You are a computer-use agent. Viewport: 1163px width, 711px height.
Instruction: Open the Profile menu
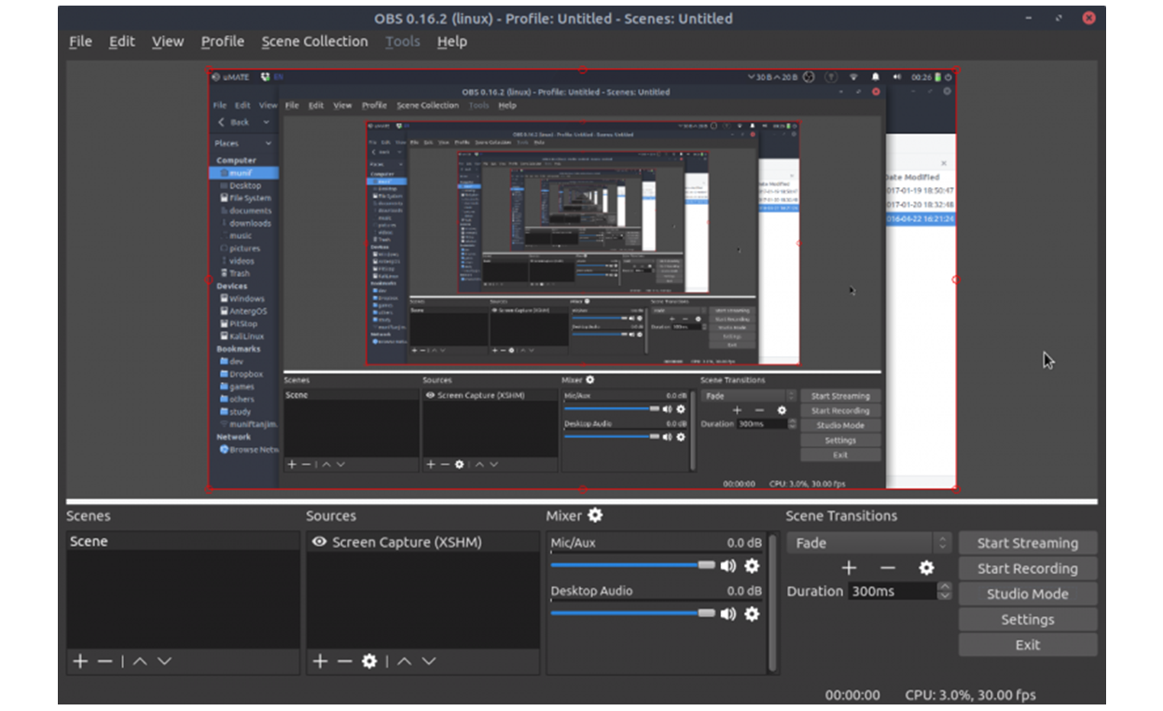click(x=223, y=41)
